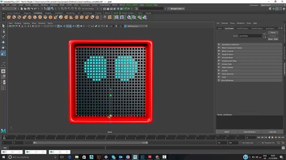Expand the Object Display section
Screen dimensions: 286x160
[x=250, y=67]
